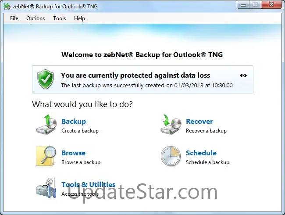The height and width of the screenshot is (215, 285).
Task: Click the Tools & Utilities toolbox icon
Action: coord(46,188)
